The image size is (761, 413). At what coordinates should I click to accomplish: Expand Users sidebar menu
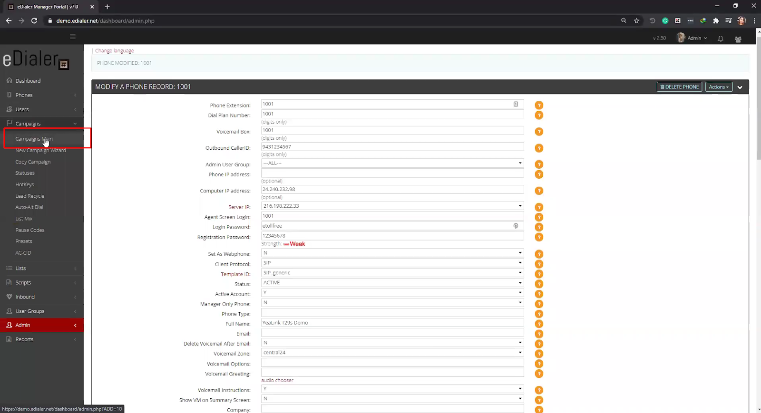[x=42, y=109]
